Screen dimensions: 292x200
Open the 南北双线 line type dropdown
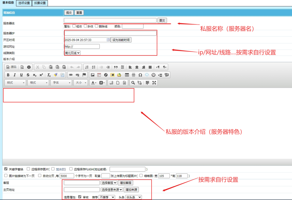[x=72, y=53]
